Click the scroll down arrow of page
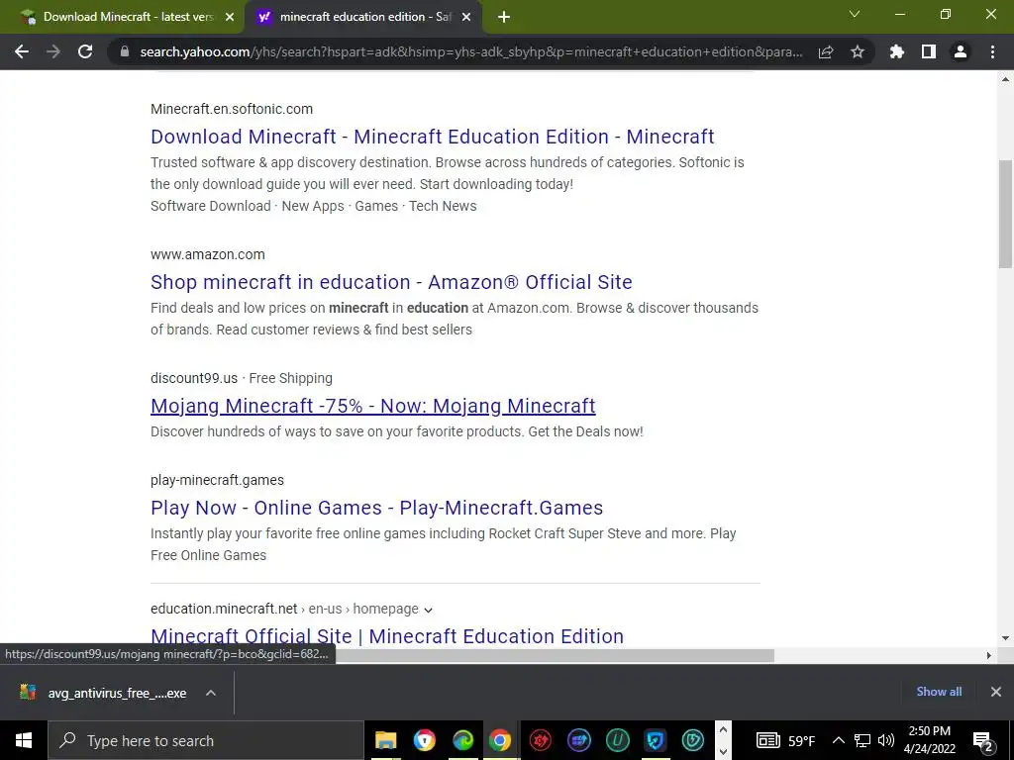Viewport: 1014px width, 760px height. (x=1005, y=638)
